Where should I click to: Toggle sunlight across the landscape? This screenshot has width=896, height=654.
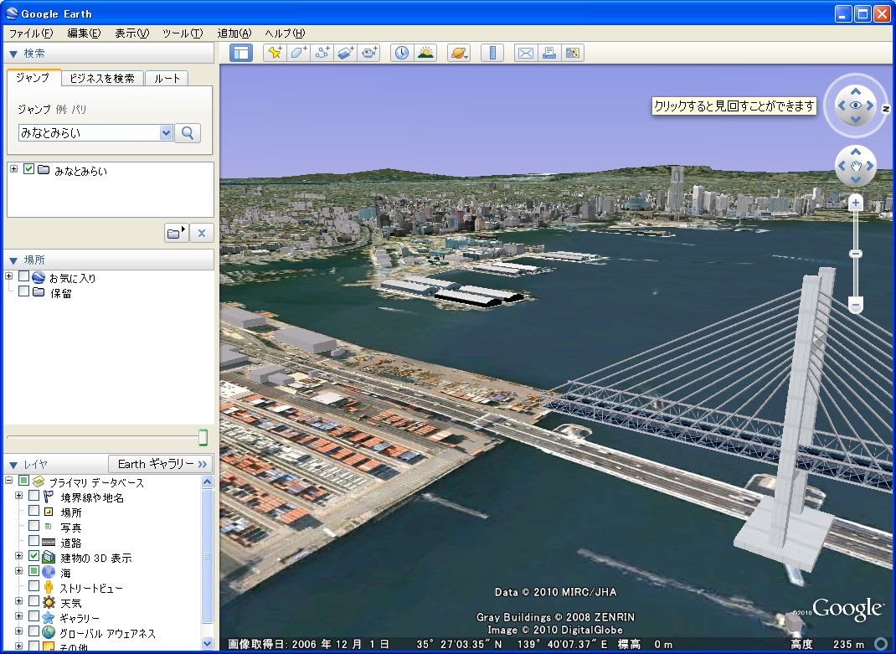(x=425, y=53)
